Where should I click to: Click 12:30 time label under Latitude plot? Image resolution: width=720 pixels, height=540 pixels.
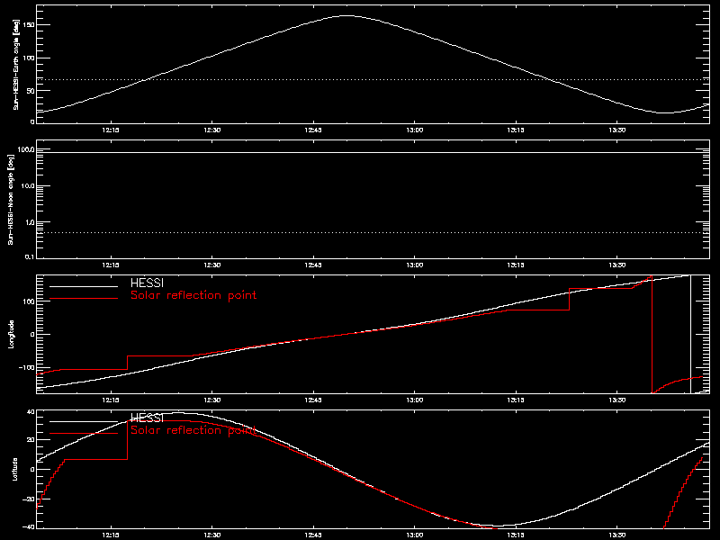coord(211,535)
